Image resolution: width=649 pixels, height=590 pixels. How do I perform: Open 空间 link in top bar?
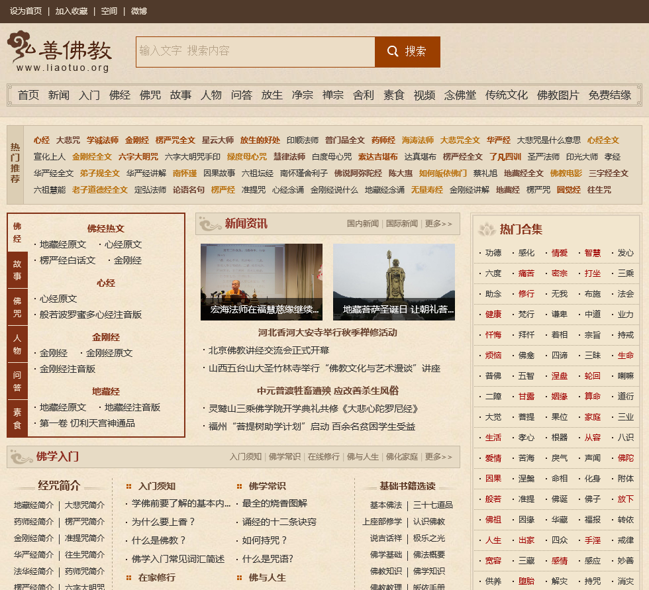(109, 11)
